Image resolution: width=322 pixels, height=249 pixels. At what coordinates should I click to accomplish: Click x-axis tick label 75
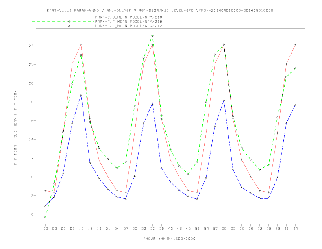[x=269, y=229]
